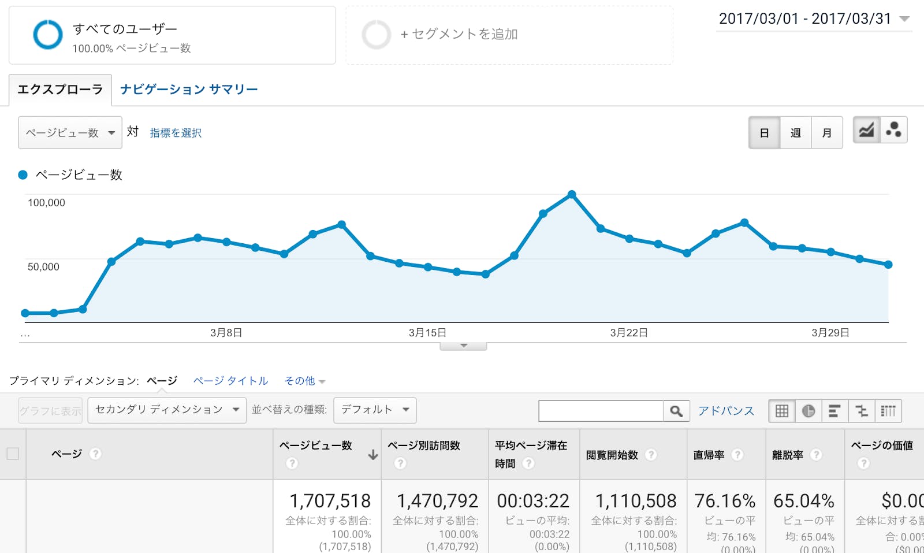This screenshot has height=553, width=924.
Task: Click the blue ページビュー数 legend dot
Action: coord(23,175)
